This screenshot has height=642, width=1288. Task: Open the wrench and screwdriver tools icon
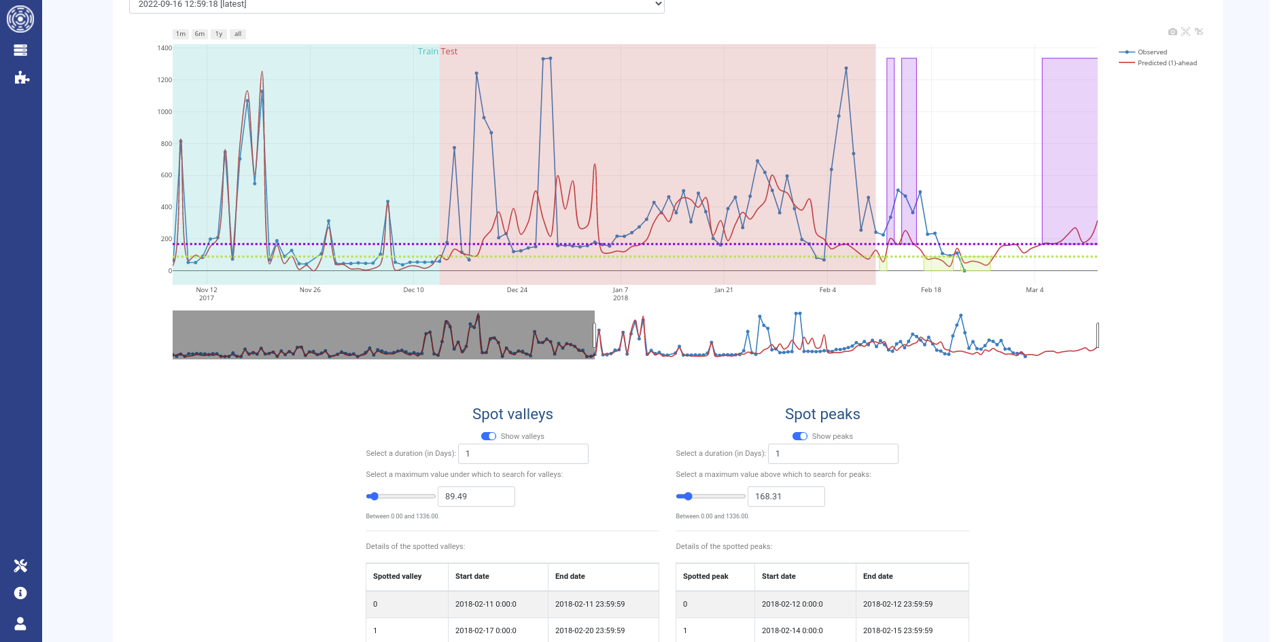point(20,565)
